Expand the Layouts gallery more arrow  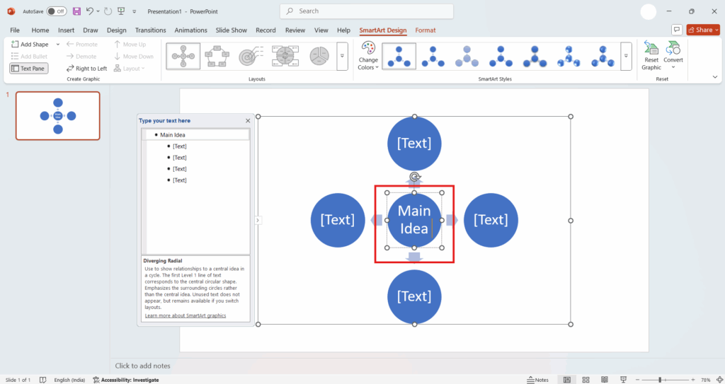342,56
